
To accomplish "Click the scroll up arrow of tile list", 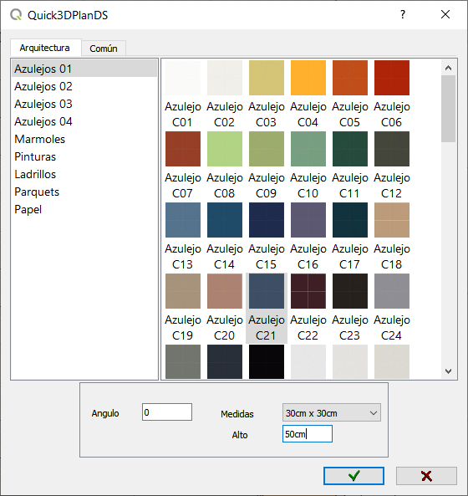I will tap(448, 68).
